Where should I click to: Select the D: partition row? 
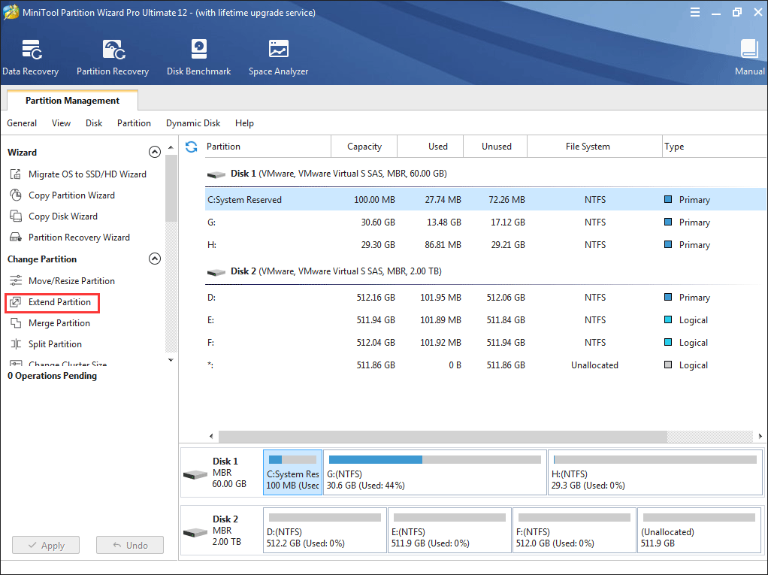[x=485, y=298]
